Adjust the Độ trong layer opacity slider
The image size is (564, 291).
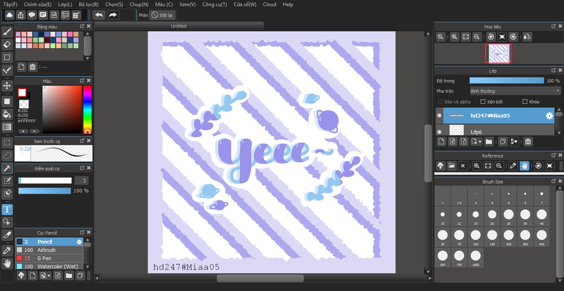507,81
